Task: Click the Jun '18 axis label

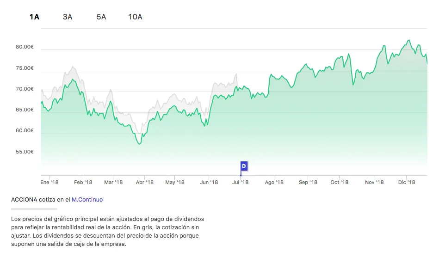Action: tap(209, 182)
